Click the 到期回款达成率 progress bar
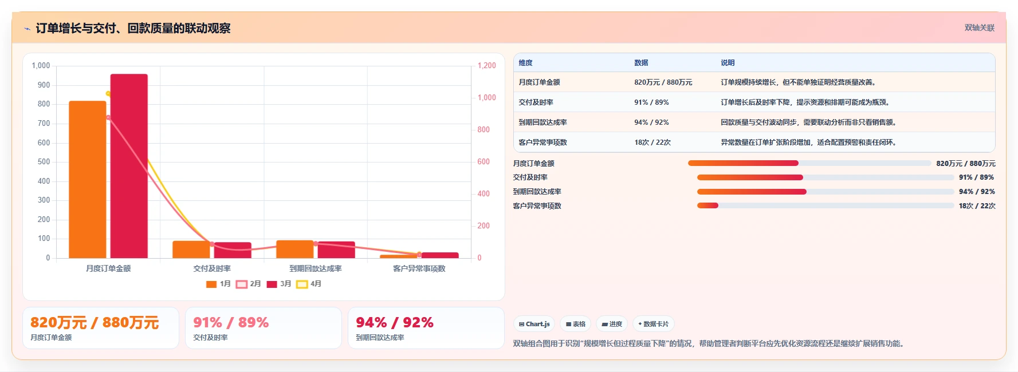Screen dimensions: 1018x372 point(826,192)
